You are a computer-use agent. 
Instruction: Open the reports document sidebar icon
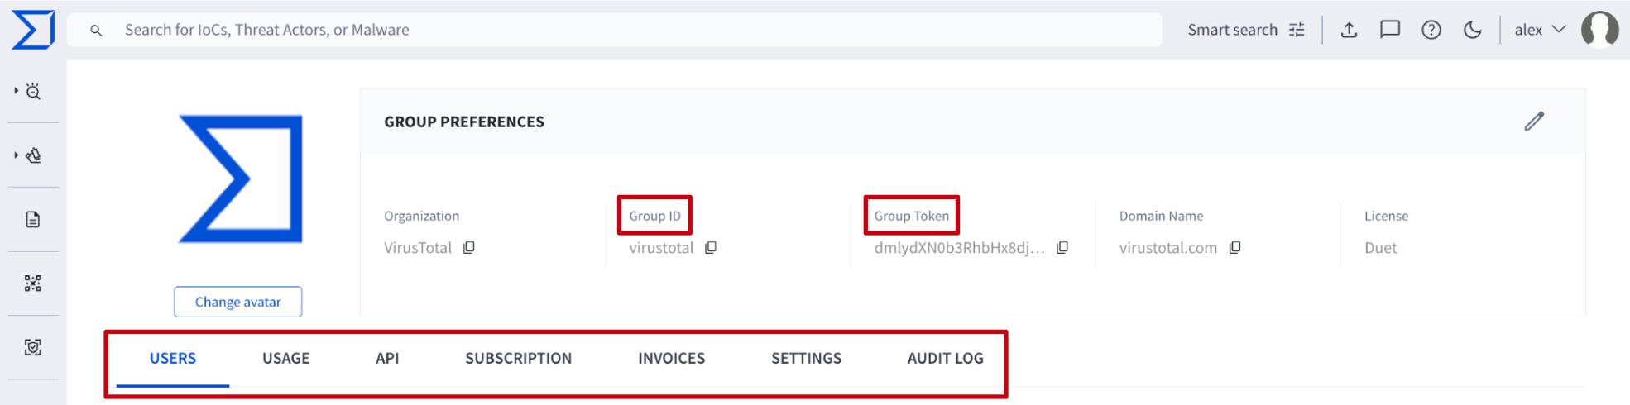33,219
